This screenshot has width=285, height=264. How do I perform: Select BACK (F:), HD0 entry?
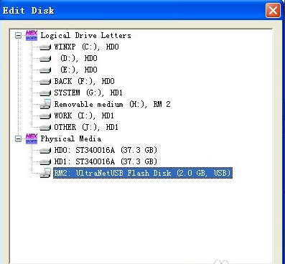[84, 81]
